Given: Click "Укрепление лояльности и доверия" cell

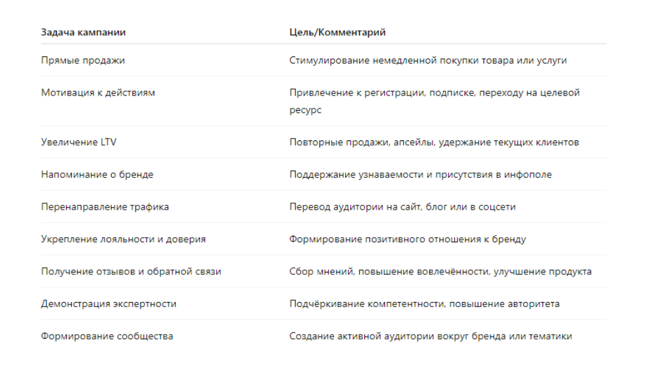Looking at the screenshot, I should tap(123, 239).
